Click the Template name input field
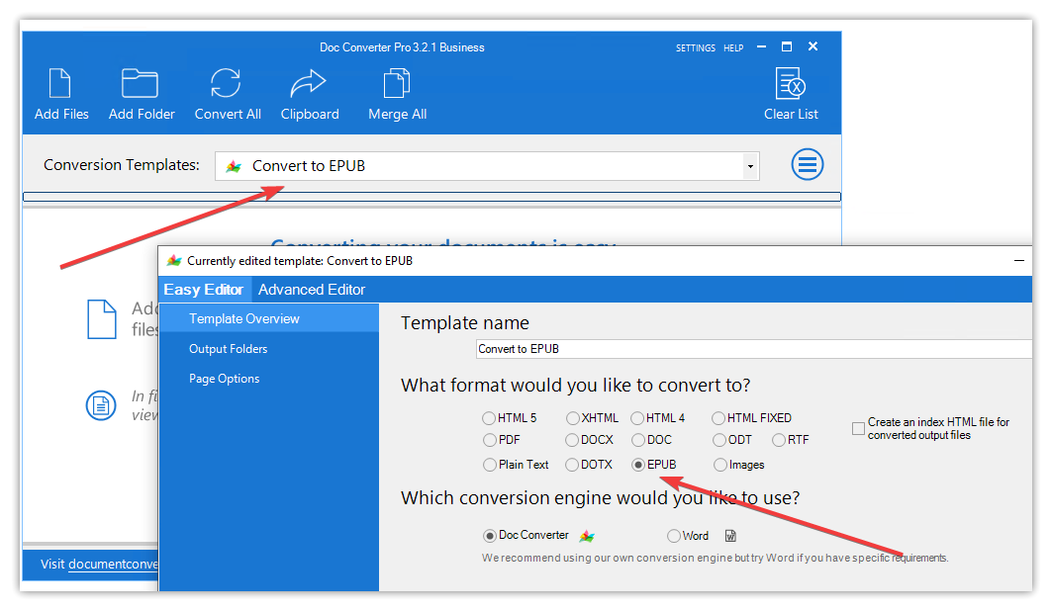This screenshot has height=611, width=1052. pos(753,349)
